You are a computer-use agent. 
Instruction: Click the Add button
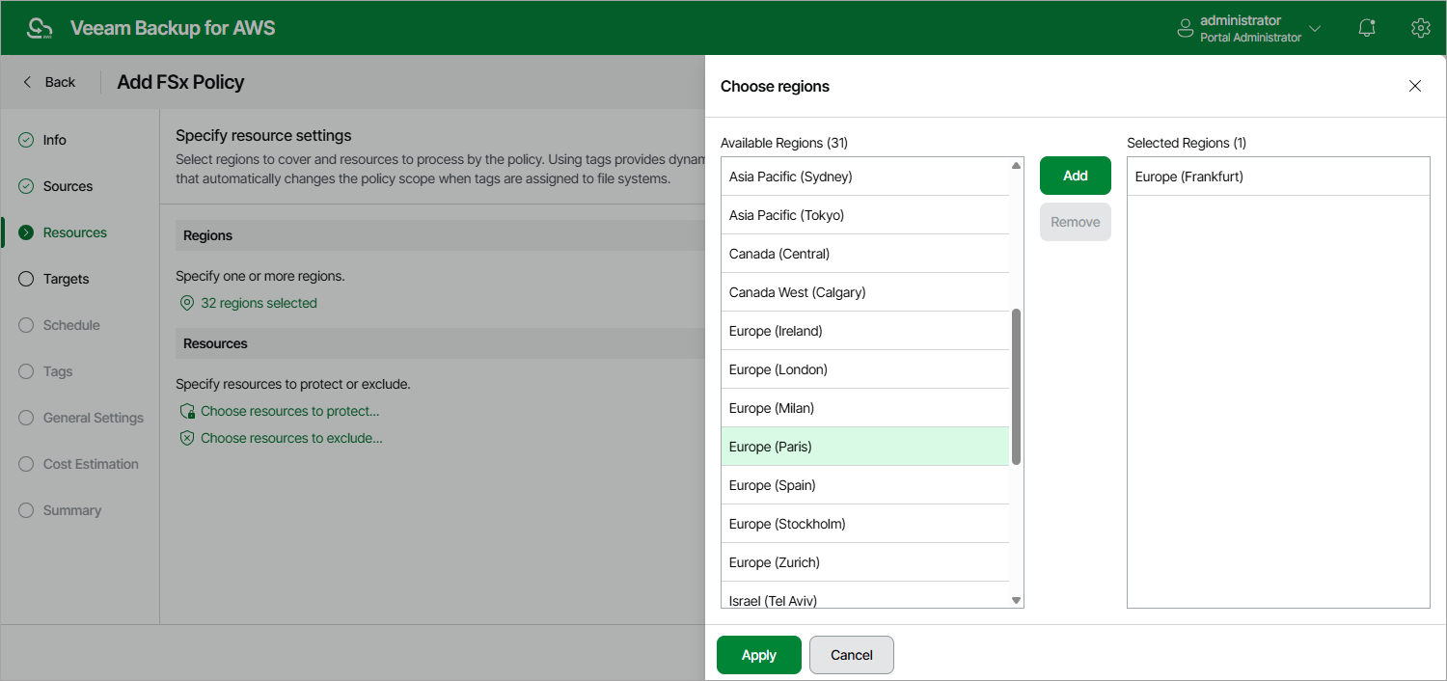(1076, 176)
